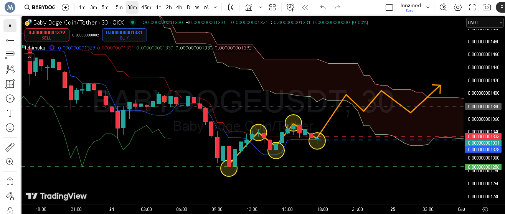This screenshot has height=214, width=505.
Task: Select the Fibonacci retracement tool
Action: 10,55
